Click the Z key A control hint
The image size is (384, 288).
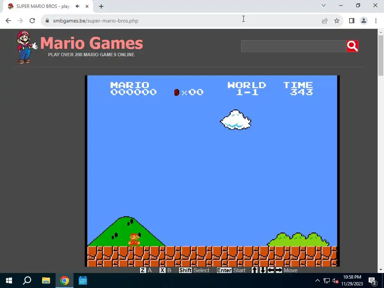click(x=146, y=270)
